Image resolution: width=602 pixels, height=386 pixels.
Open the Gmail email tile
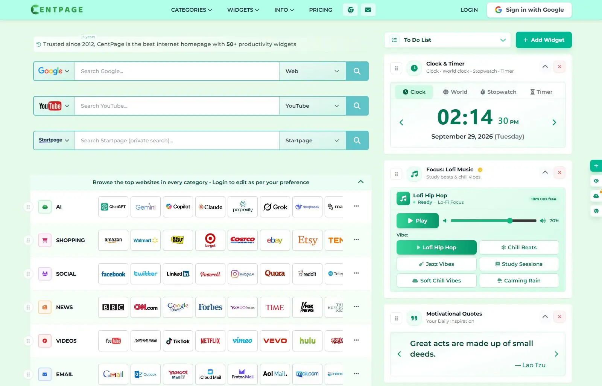pyautogui.click(x=113, y=374)
